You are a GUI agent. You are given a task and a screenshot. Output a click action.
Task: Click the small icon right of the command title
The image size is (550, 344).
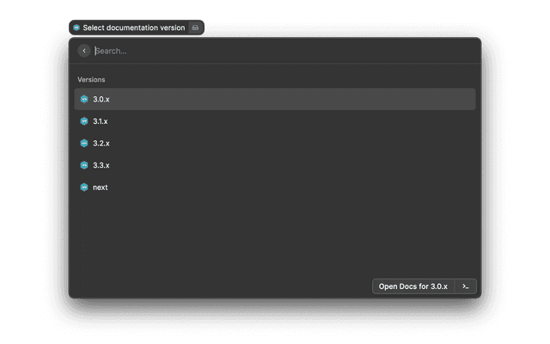point(195,28)
